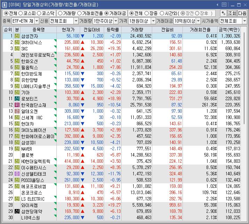Click the up arrow icon for 로보티즈 row
This screenshot has width=249, height=224.
tap(83, 99)
